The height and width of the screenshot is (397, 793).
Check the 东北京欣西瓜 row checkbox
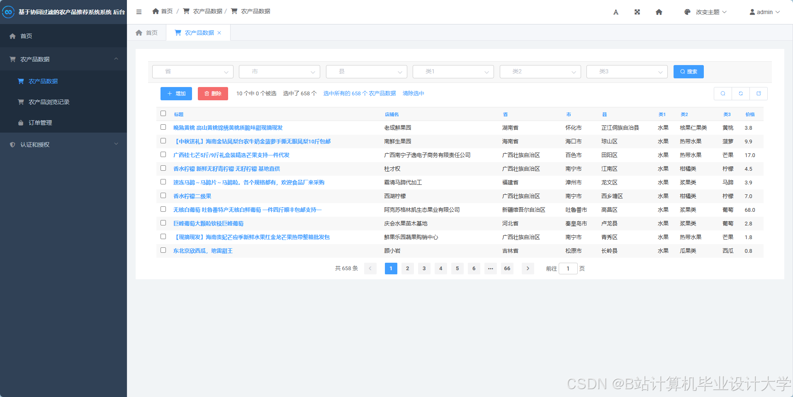click(163, 250)
